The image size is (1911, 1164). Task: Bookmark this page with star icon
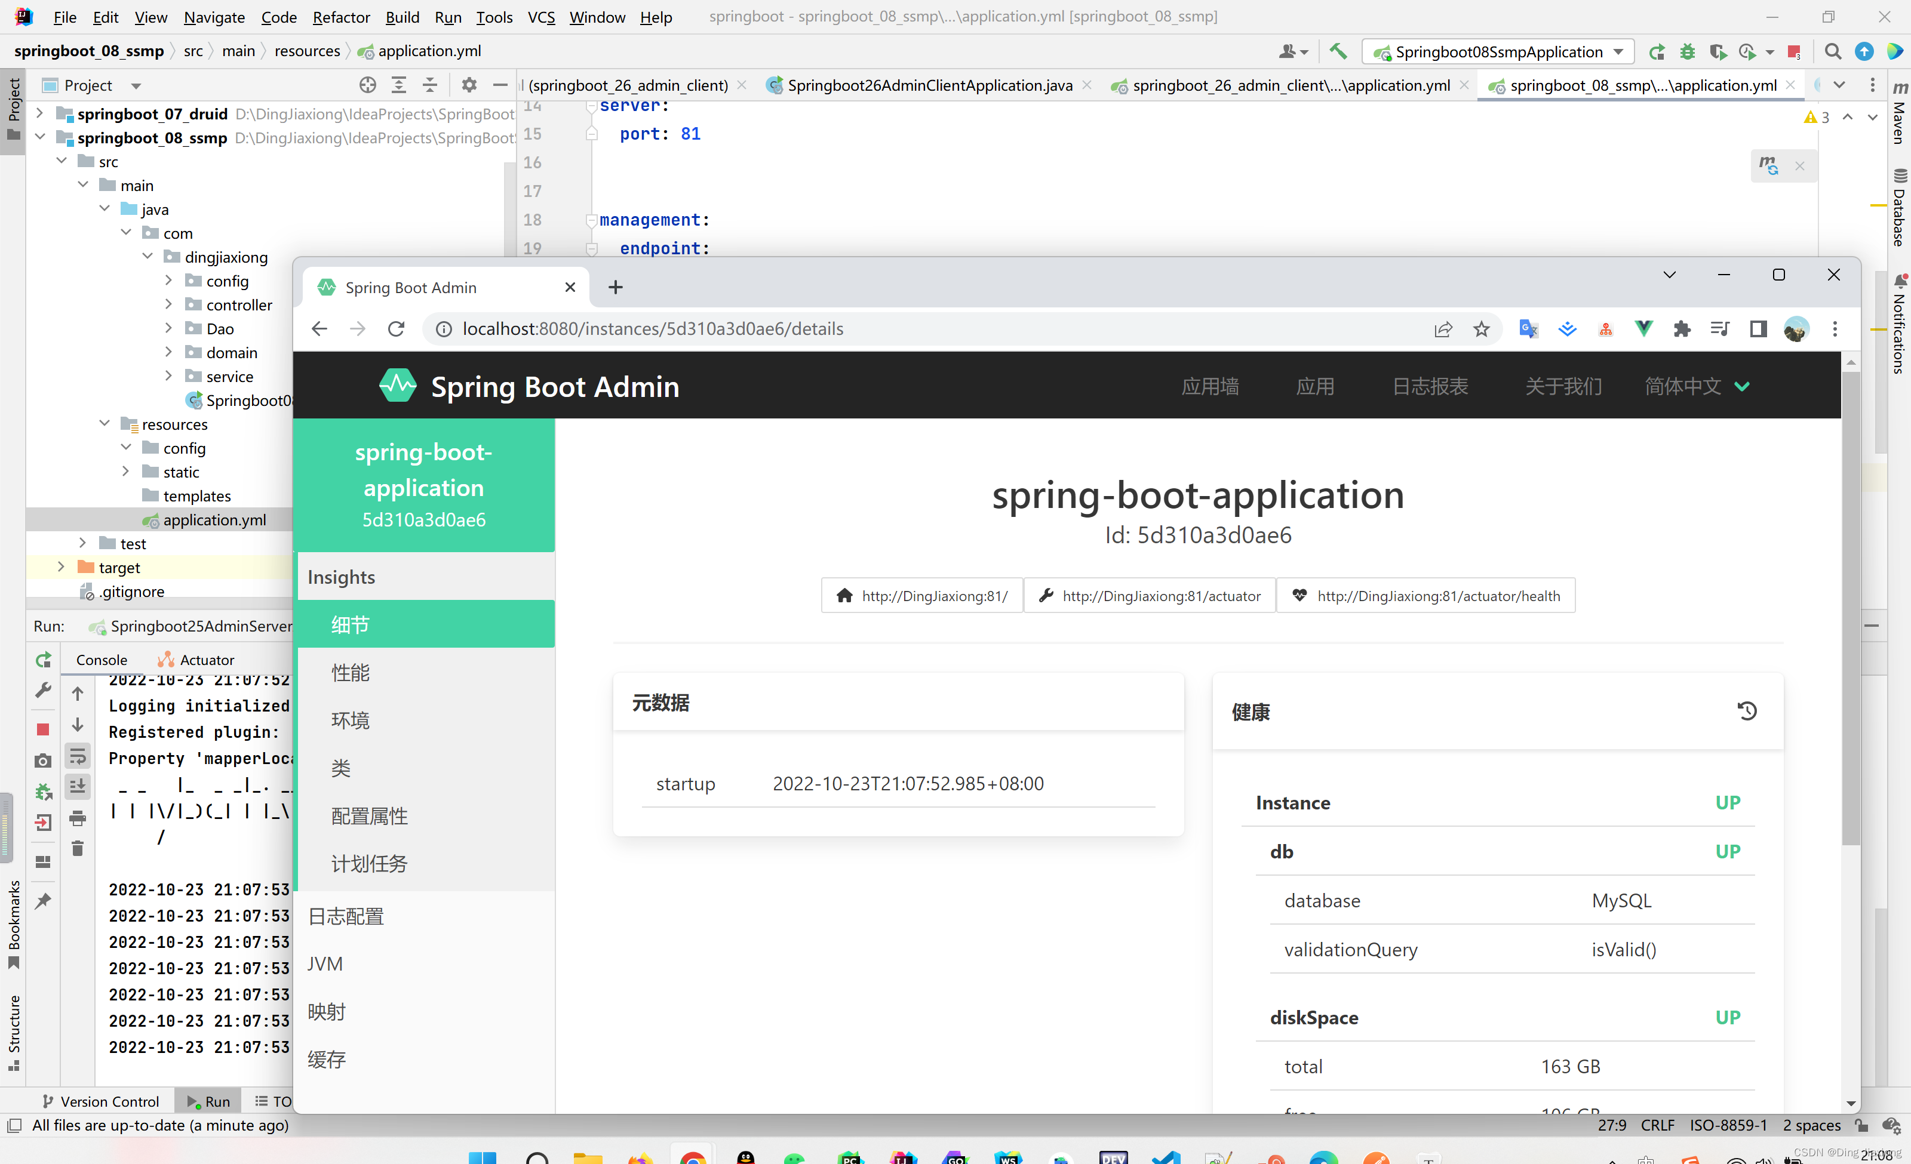click(1482, 330)
